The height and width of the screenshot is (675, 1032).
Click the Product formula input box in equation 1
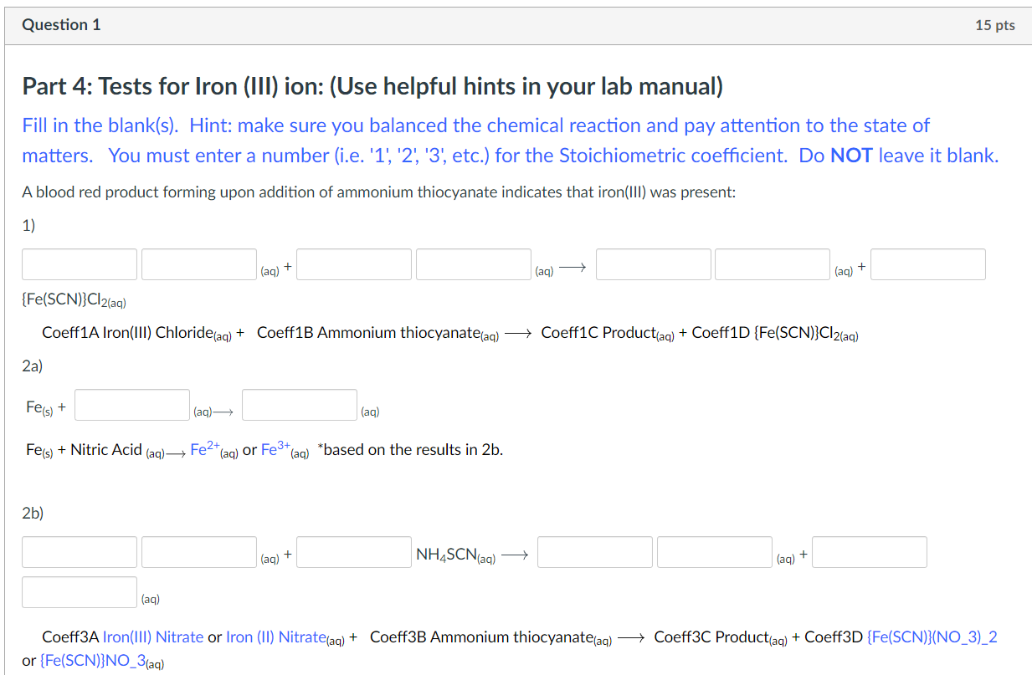click(x=772, y=263)
